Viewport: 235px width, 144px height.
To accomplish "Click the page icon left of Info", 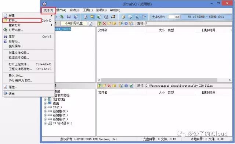I will click(x=123, y=17).
